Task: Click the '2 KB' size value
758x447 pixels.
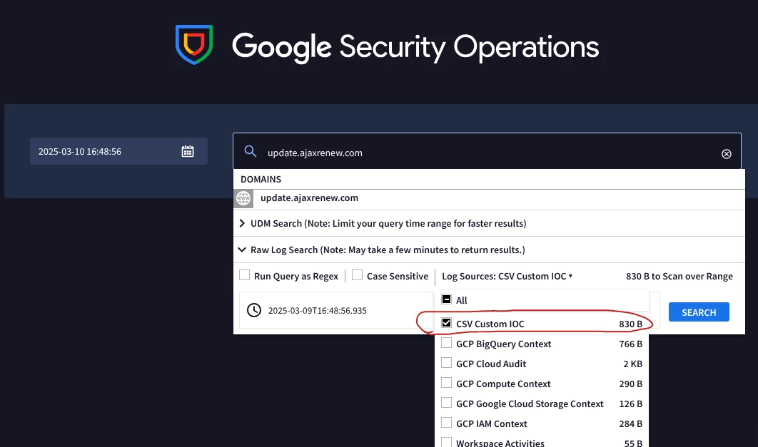Action: 633,364
